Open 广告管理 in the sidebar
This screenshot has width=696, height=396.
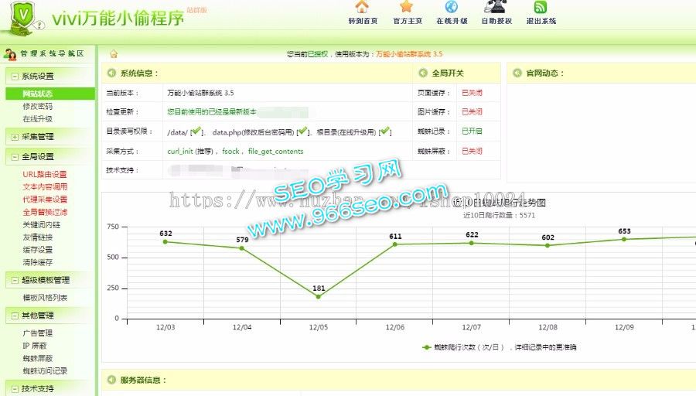click(x=38, y=333)
